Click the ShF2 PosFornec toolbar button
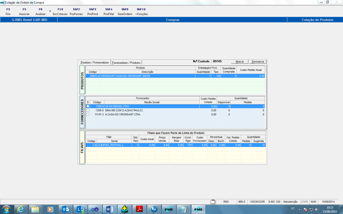 point(76,11)
